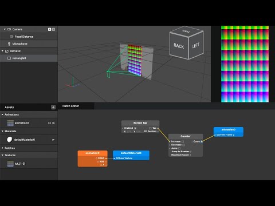
Task: Click the Camera icon in scene tree
Action: [x=9, y=29]
